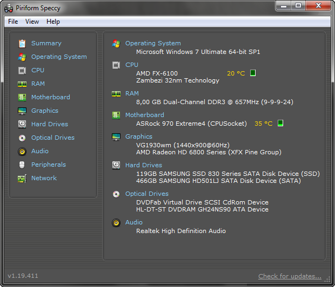Click the Peripherals mouse icon in sidebar

(22, 165)
